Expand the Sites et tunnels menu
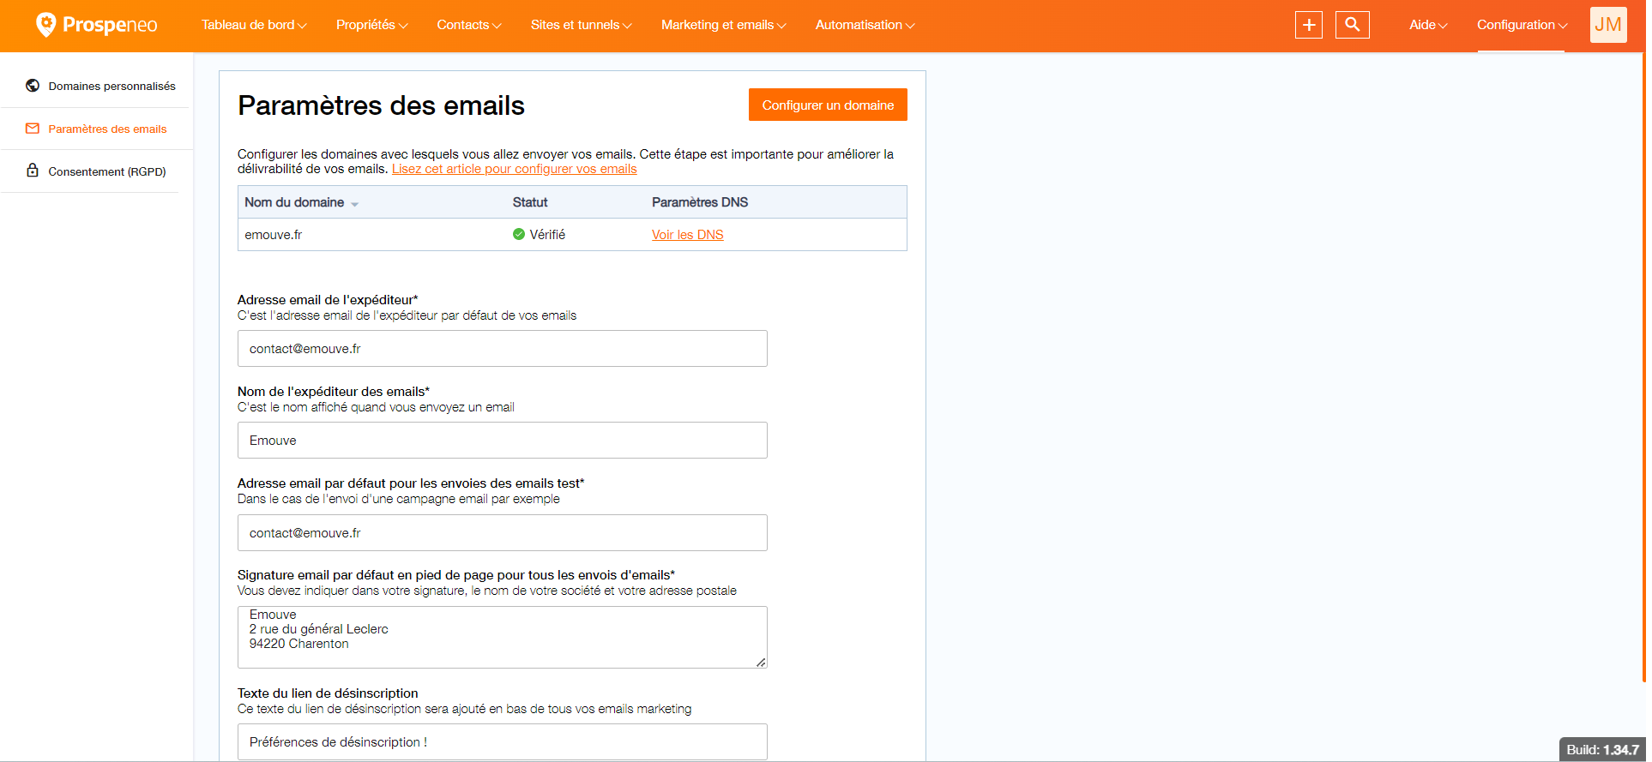The image size is (1652, 762). point(581,25)
